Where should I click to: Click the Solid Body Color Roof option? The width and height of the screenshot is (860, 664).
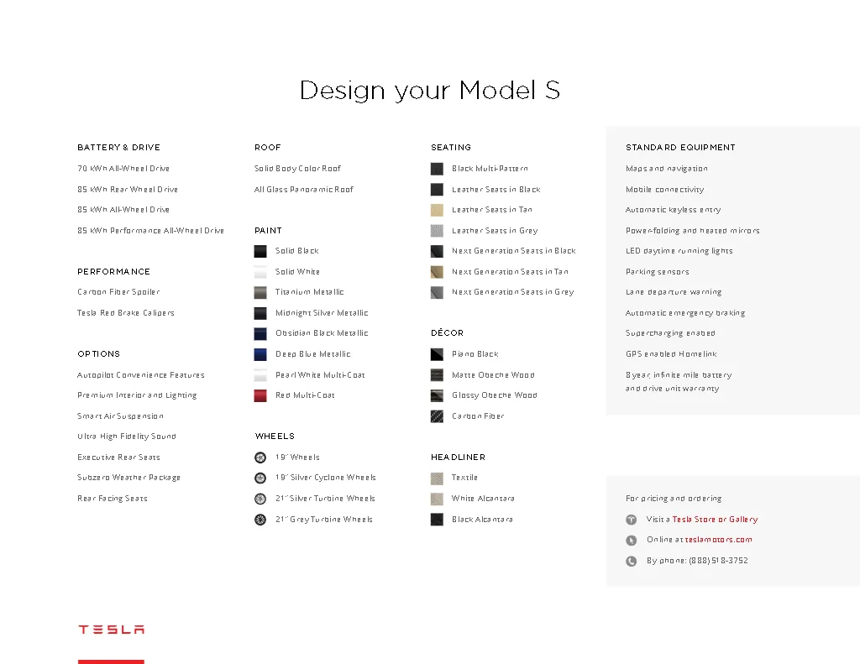tap(298, 169)
